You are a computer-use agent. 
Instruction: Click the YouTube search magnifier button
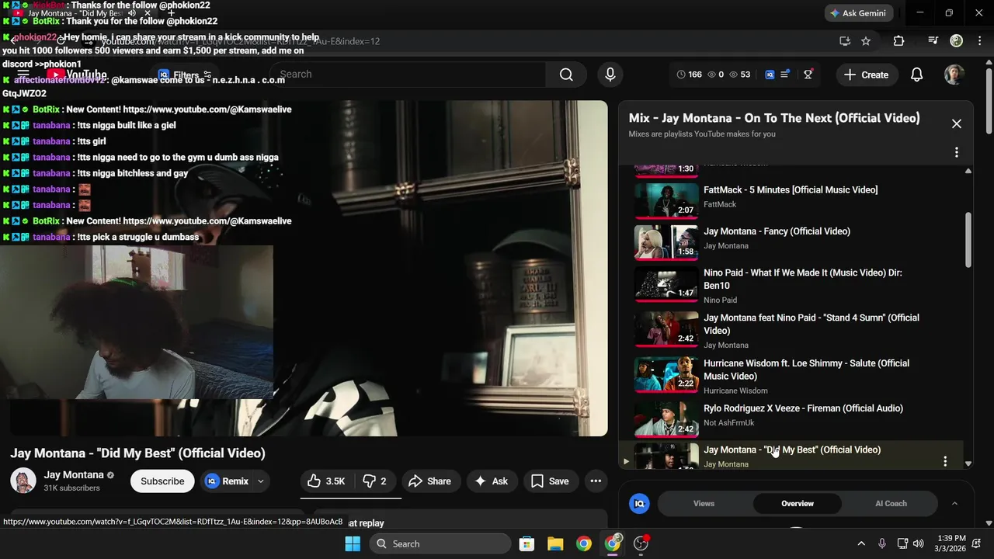566,75
